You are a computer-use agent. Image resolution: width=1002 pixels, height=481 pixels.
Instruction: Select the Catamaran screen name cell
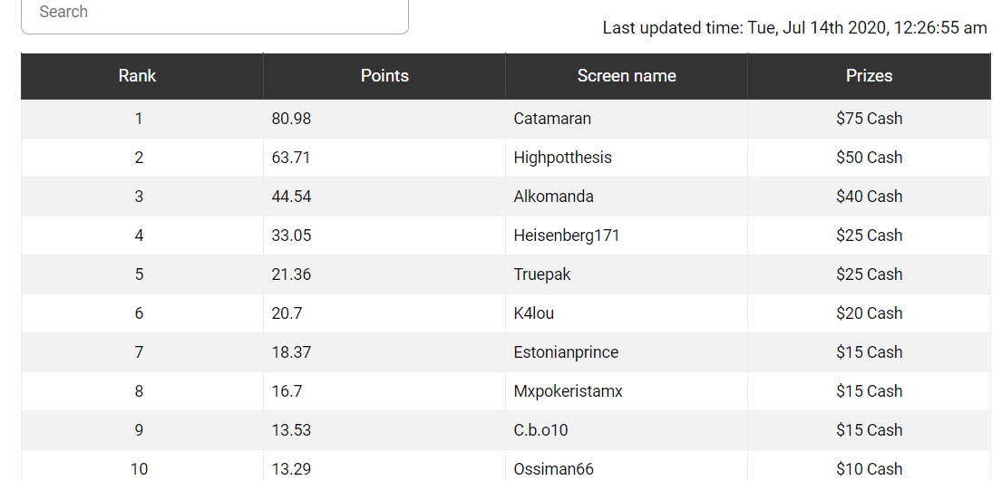click(x=552, y=119)
